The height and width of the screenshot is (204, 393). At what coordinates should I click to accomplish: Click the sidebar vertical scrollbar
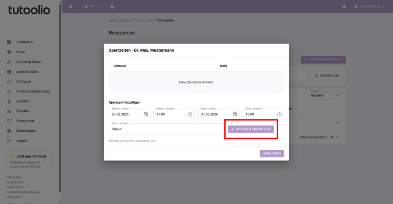click(x=60, y=98)
